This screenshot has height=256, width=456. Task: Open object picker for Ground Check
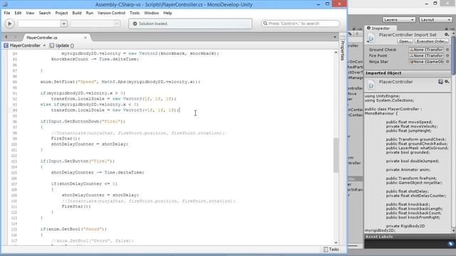pos(447,50)
